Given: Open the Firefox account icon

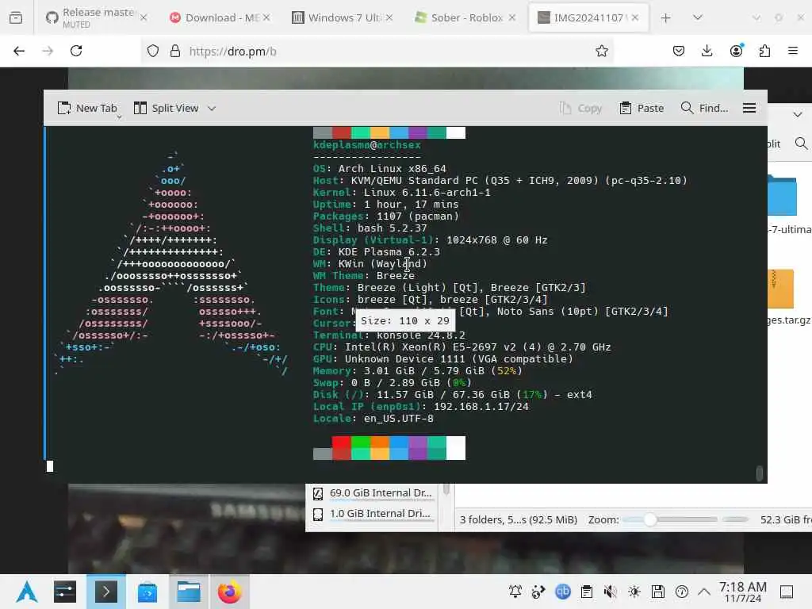Looking at the screenshot, I should pos(736,50).
